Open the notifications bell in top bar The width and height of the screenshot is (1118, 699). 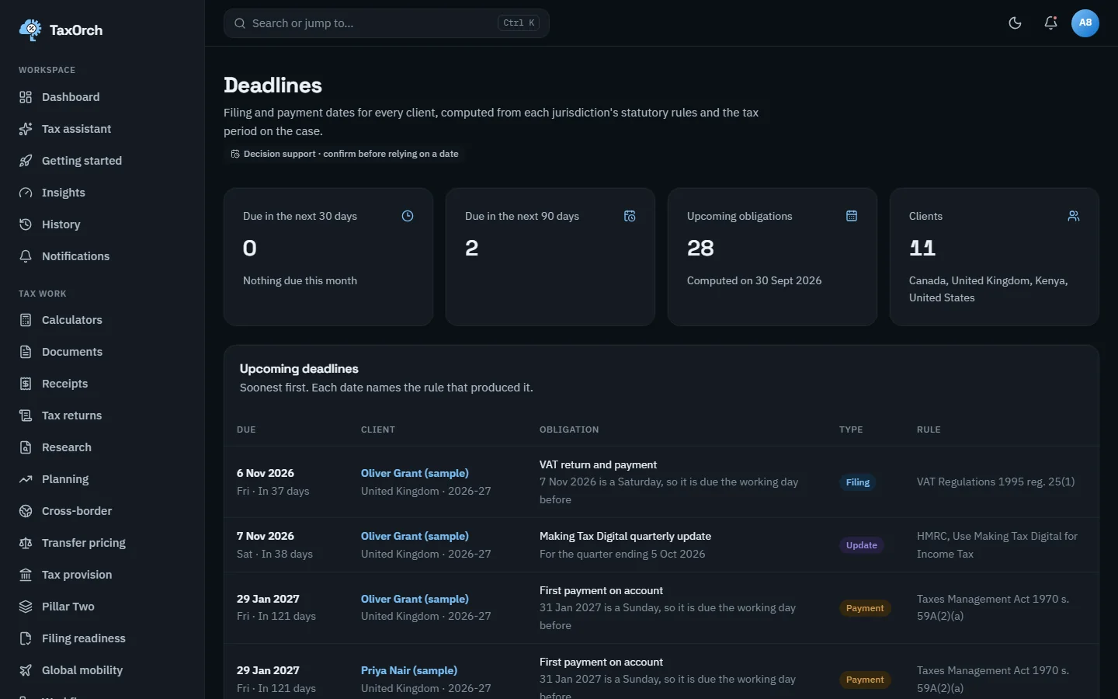click(x=1050, y=23)
